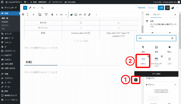Insert inline code formatting
The image size is (181, 104).
[80, 15]
